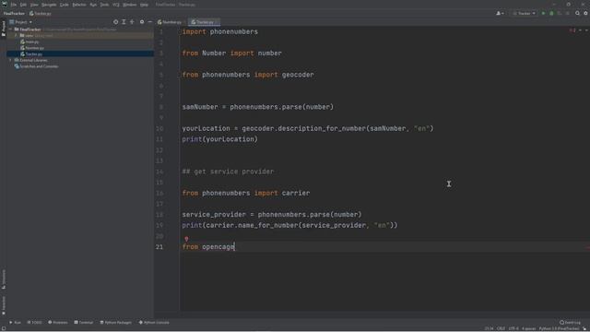Open IDE settings gear icon top right
Viewport: 590px width, 332px height.
click(585, 14)
